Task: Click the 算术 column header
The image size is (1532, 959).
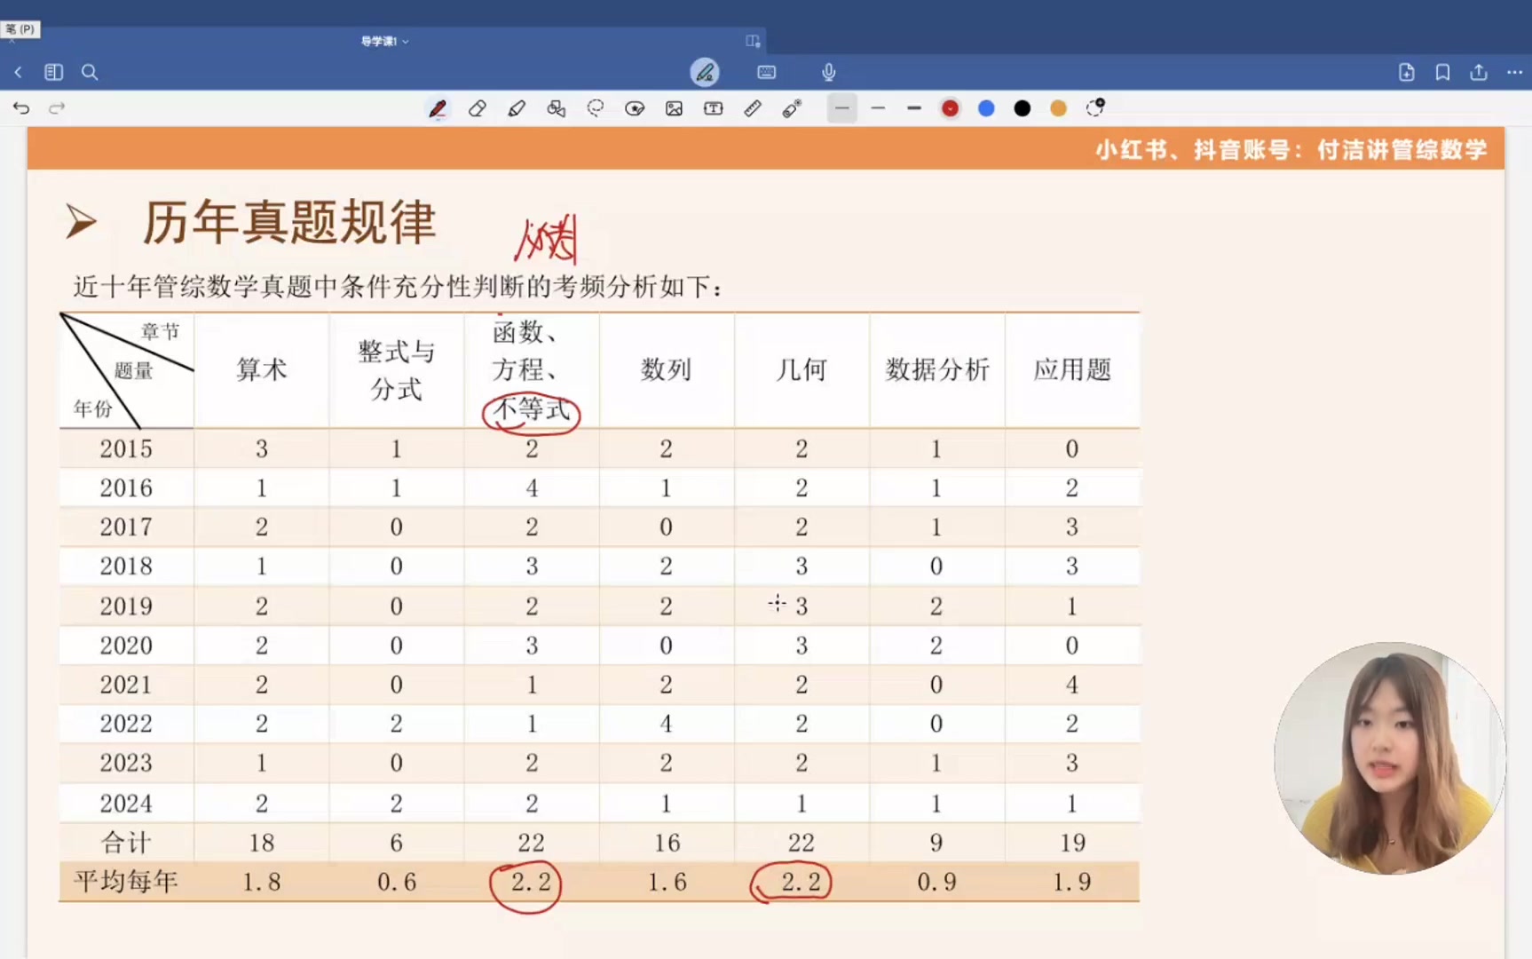Action: [x=261, y=369]
